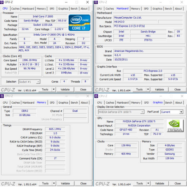Image resolution: width=187 pixels, height=187 pixels.
Task: Click the Intel Core i7 2600 name field
Action: (43, 16)
